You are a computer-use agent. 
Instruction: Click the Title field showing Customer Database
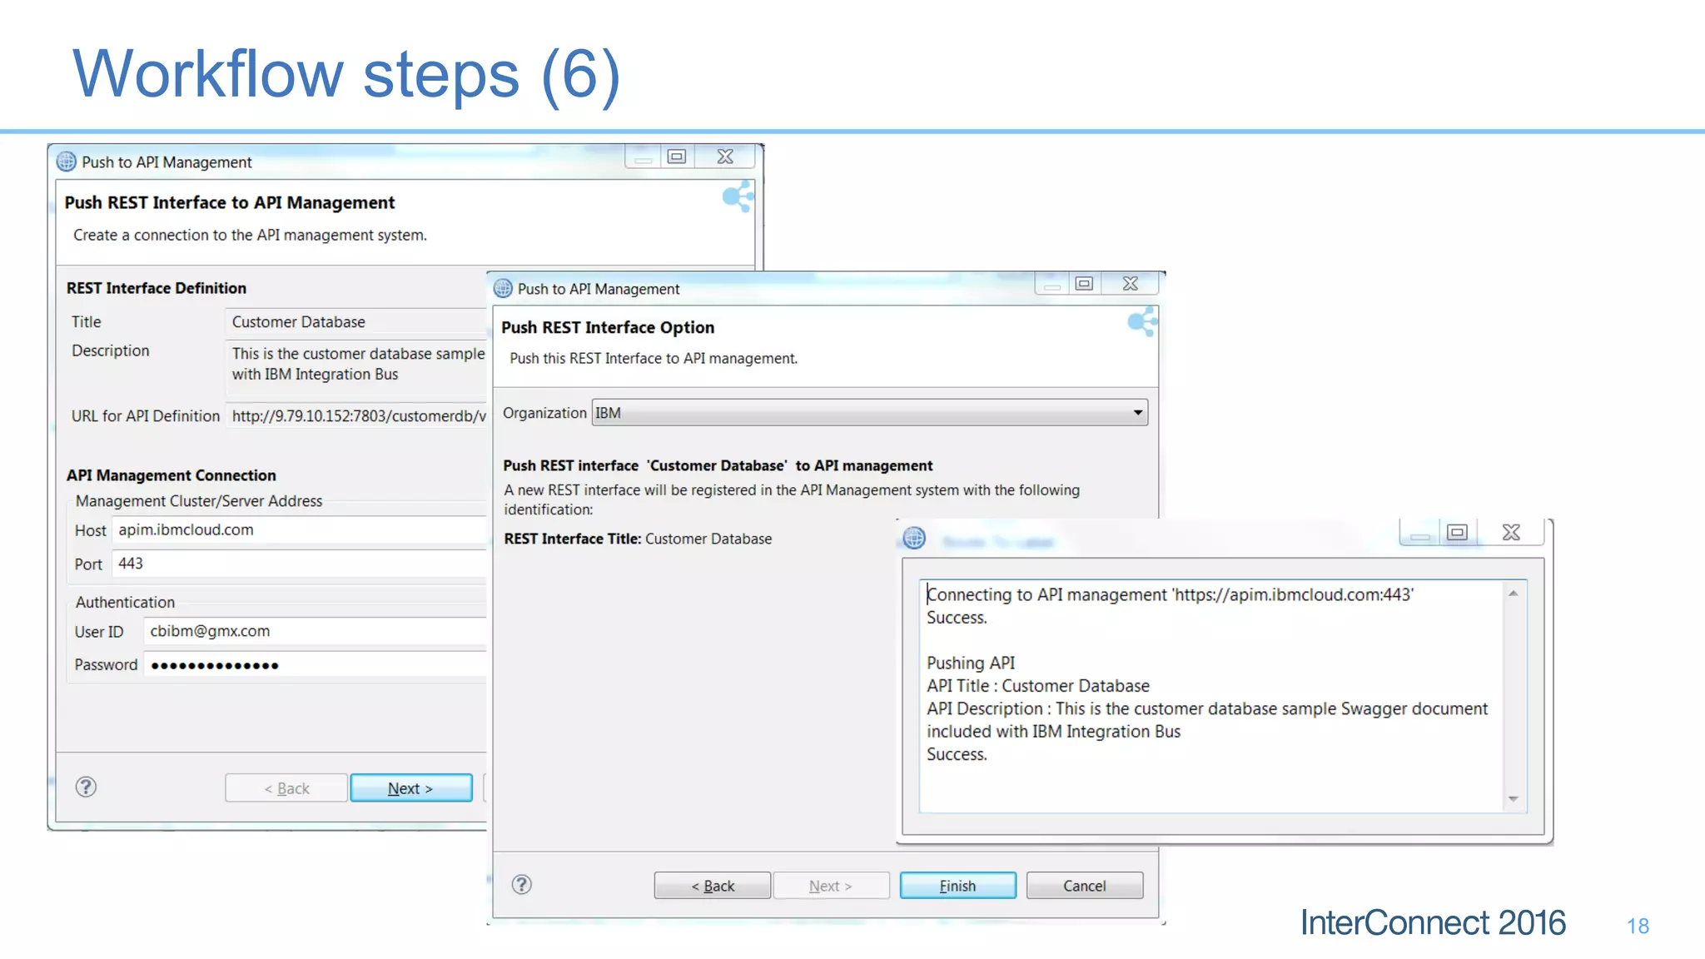pos(356,322)
